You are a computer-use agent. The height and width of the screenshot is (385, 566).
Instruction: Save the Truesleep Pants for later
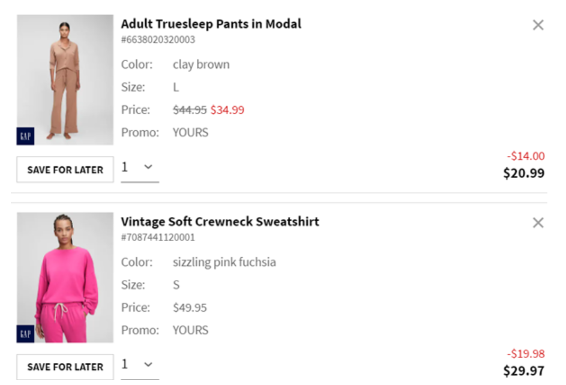(x=65, y=170)
